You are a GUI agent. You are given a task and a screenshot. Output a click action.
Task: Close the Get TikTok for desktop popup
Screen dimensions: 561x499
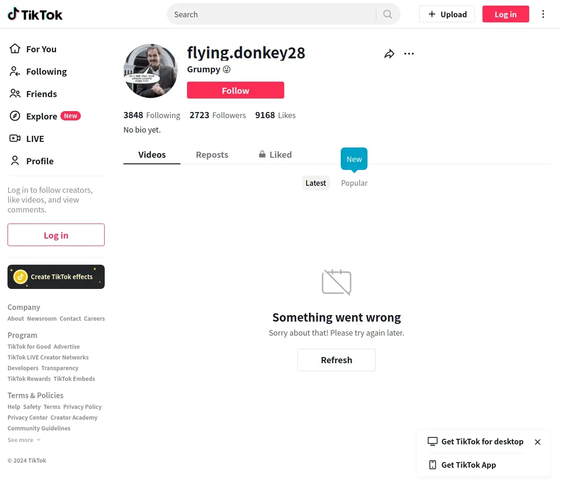[538, 442]
